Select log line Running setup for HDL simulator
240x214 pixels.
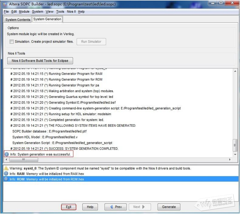61,114
